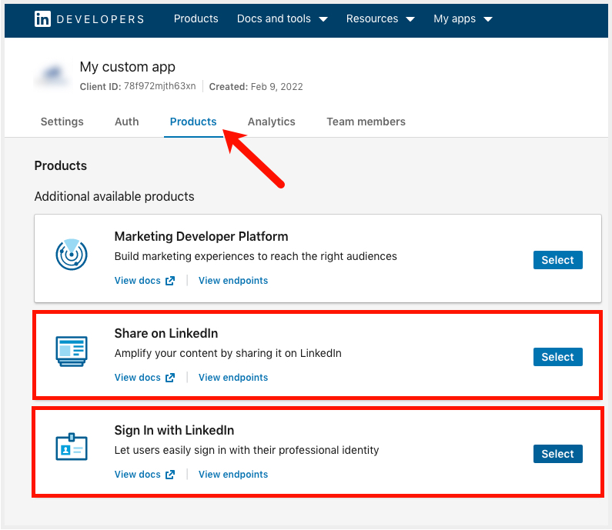Click the Created Feb 9, 2022 text
This screenshot has height=530, width=612.
click(x=256, y=87)
